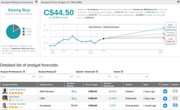Open help icon next to Analyst Performance
The height and width of the screenshot is (110, 180).
coord(24,72)
